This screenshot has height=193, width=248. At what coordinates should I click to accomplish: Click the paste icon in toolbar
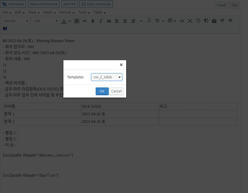point(206,21)
